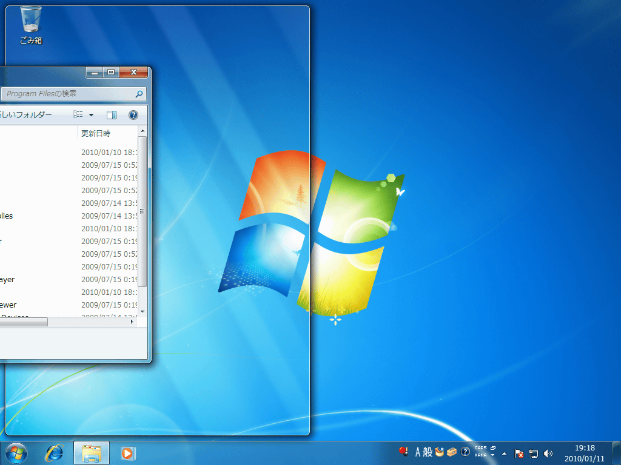Click the horizontal scrollbar thumb in Explorer

[x=24, y=322]
